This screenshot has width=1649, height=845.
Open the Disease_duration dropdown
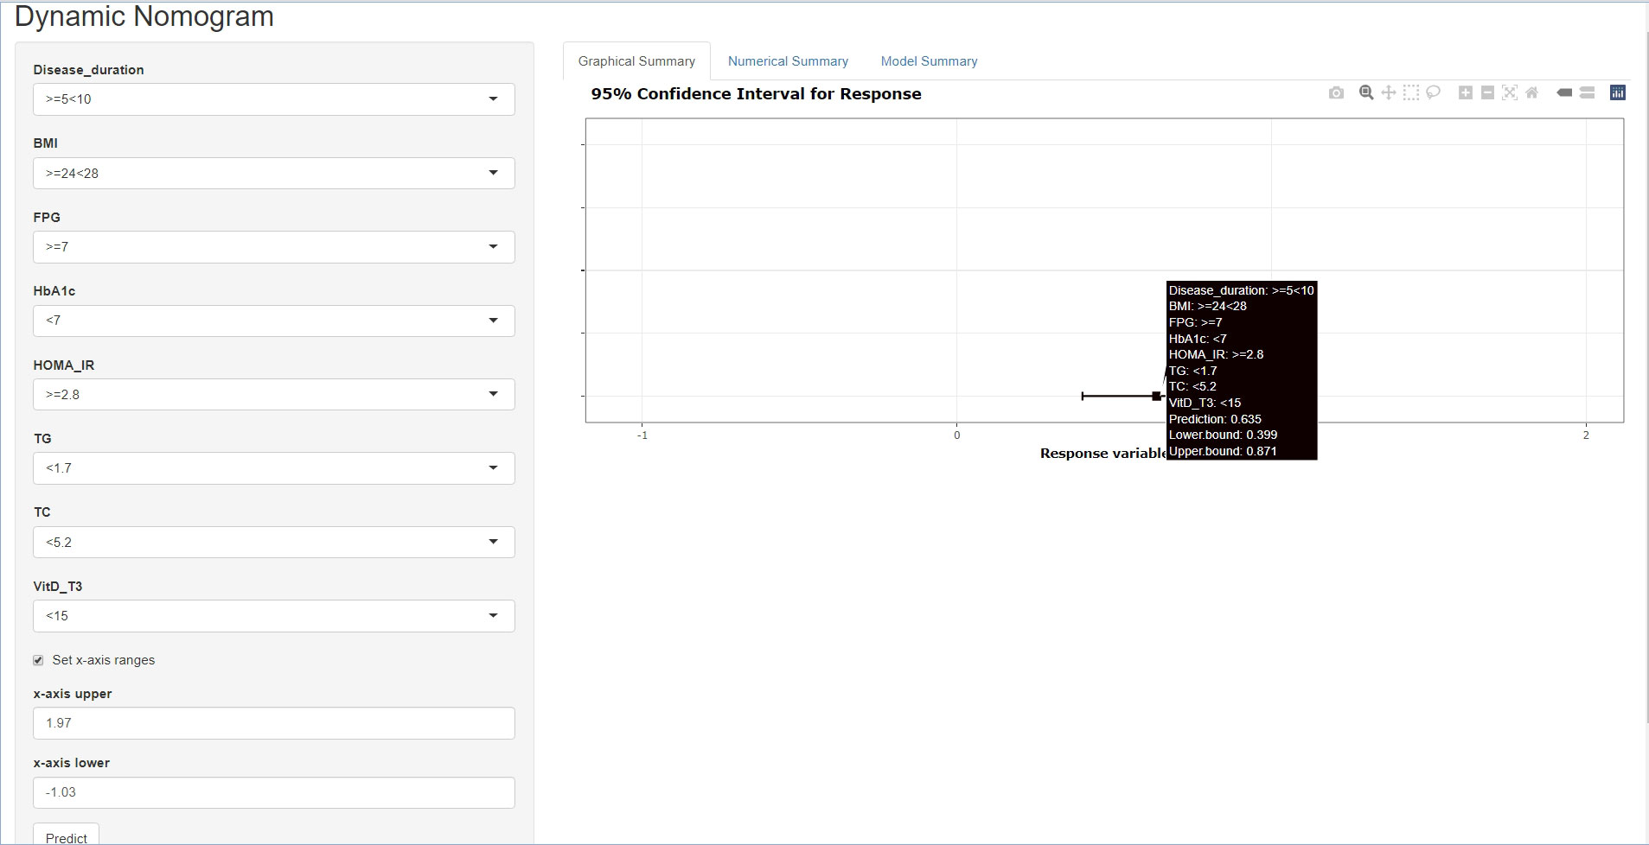[274, 99]
